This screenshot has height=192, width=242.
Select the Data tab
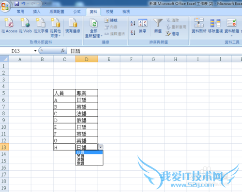[x=93, y=12]
